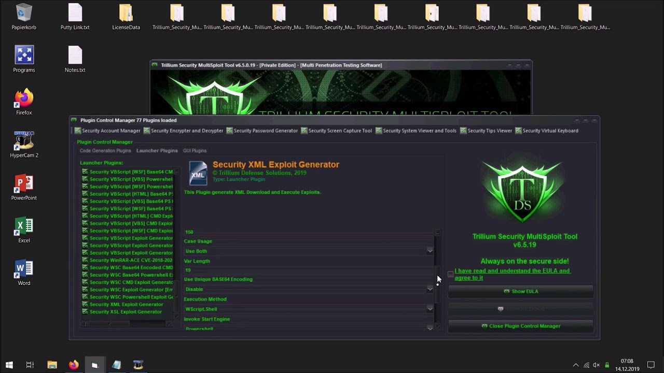Open Security Encrypter and Decrypter tool
The width and height of the screenshot is (664, 373).
pyautogui.click(x=183, y=131)
